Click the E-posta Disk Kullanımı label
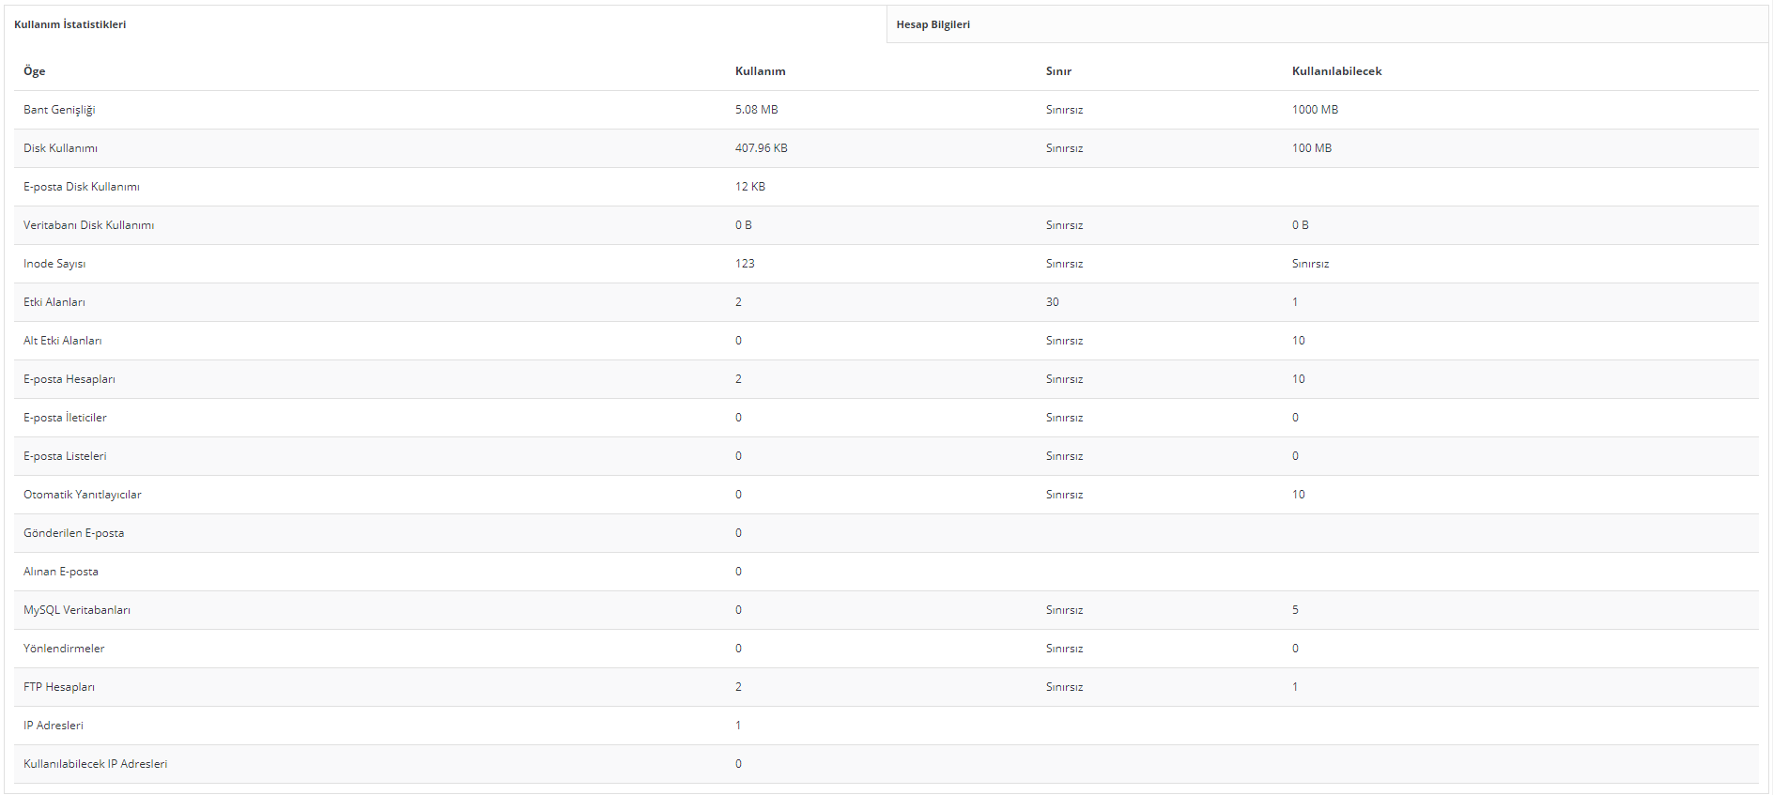1773x795 pixels. point(82,187)
